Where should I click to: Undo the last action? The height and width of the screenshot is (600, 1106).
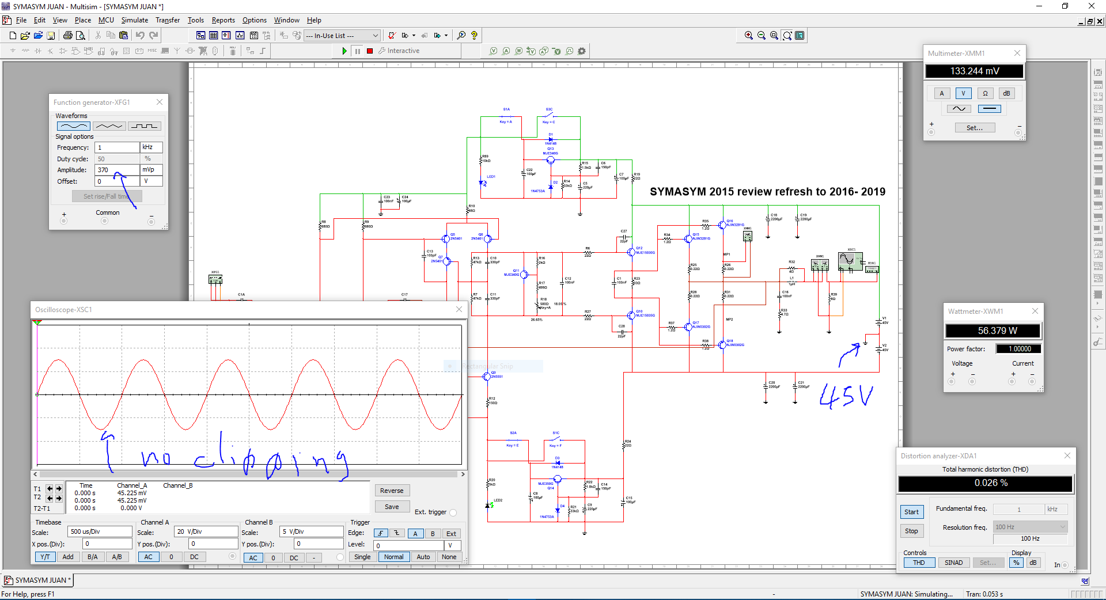[x=141, y=36]
